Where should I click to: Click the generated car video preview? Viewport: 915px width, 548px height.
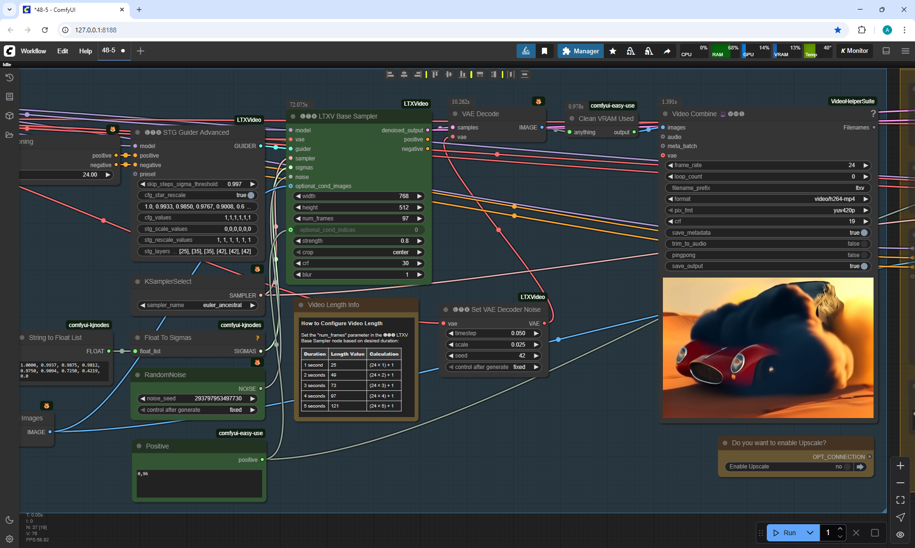[x=768, y=348]
